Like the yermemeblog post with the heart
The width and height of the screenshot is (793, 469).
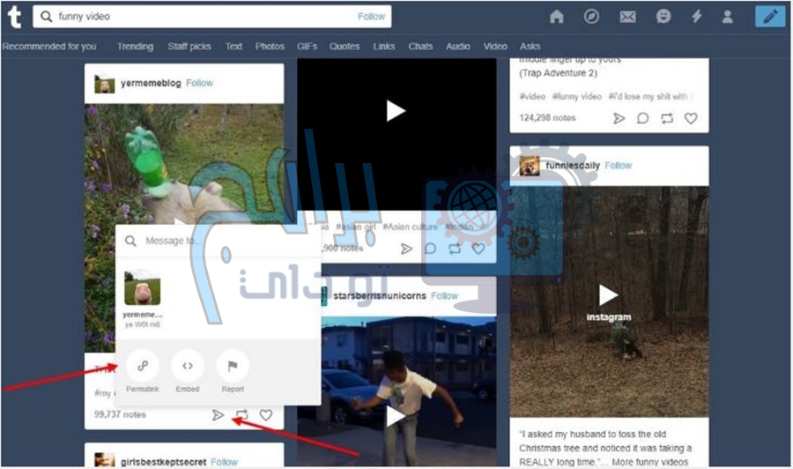265,415
